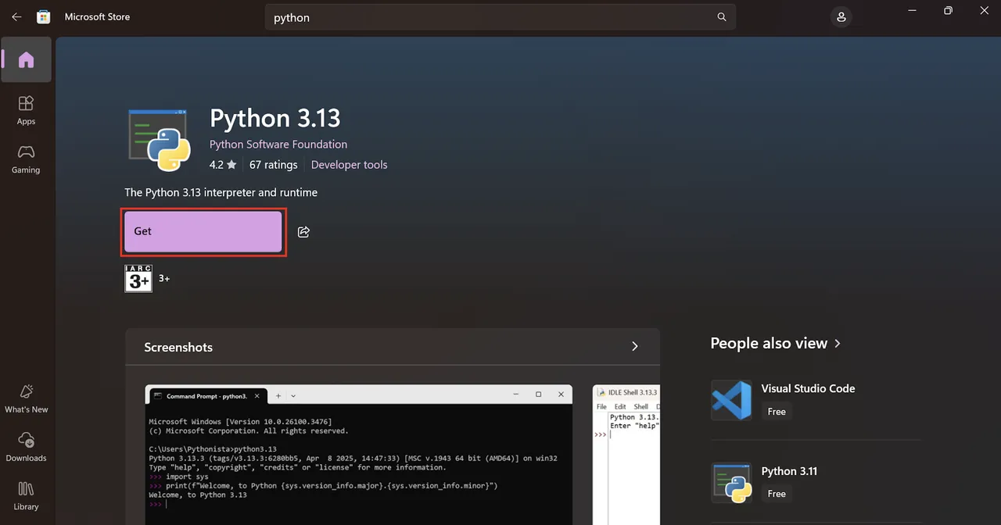The height and width of the screenshot is (525, 1001).
Task: Open the Downloads sidebar icon
Action: (x=26, y=447)
